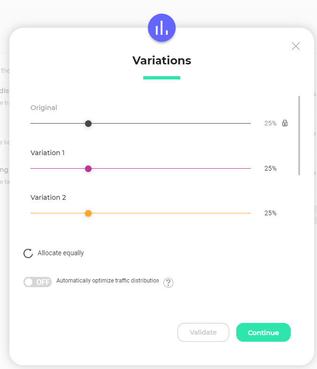Close the Variations dialog with the X
Screen dimensions: 317x369
(x=295, y=46)
